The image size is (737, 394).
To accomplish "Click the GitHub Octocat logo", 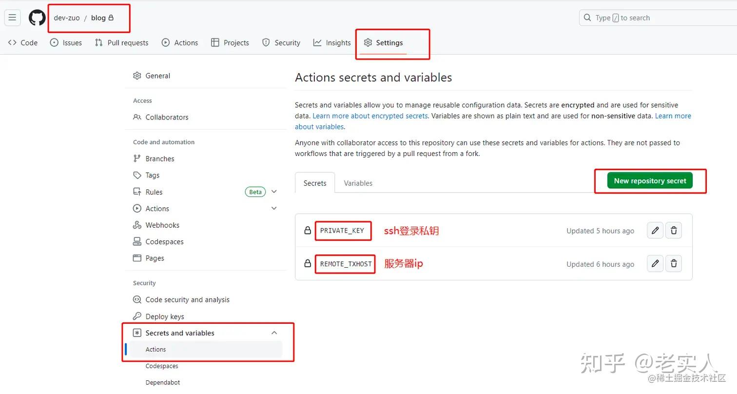I will pos(37,18).
